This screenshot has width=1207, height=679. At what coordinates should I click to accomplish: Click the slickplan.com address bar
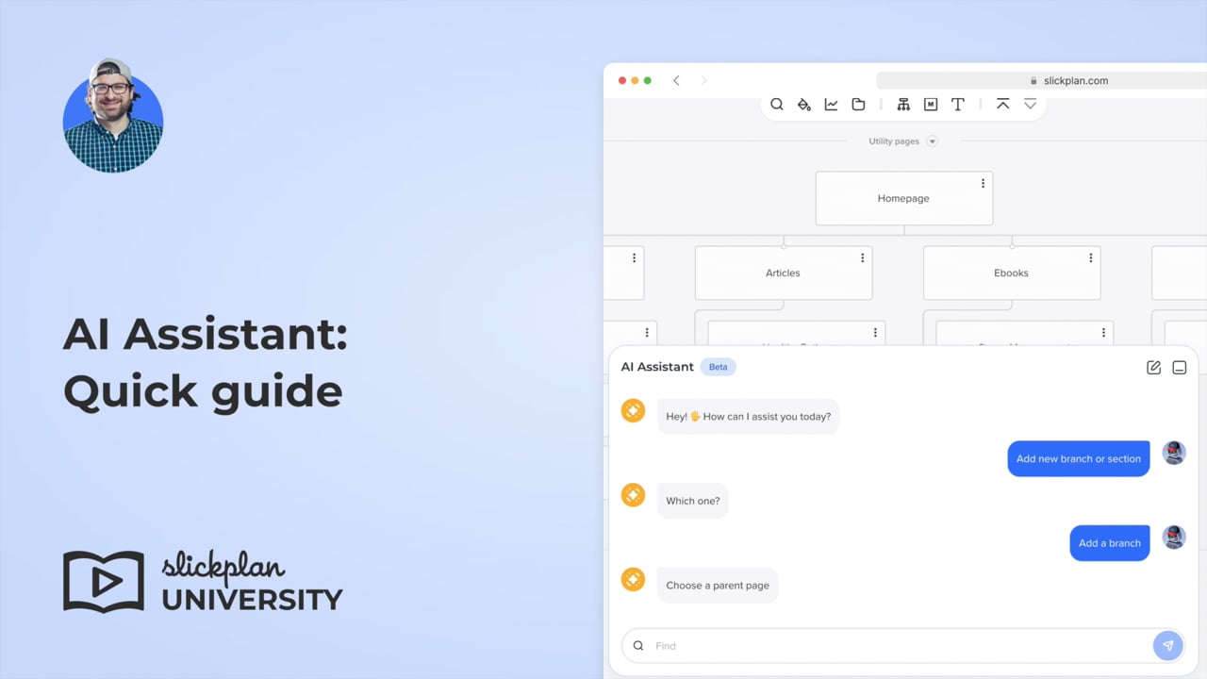point(1041,81)
